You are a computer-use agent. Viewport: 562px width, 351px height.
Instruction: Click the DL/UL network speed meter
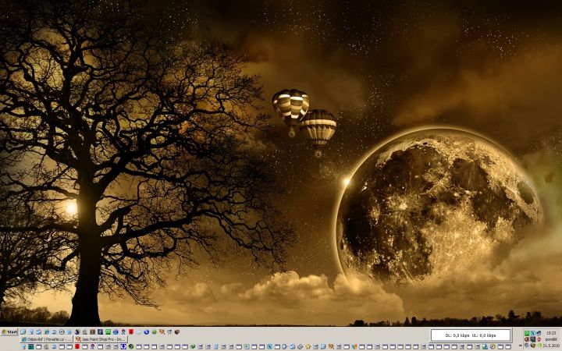tap(471, 335)
